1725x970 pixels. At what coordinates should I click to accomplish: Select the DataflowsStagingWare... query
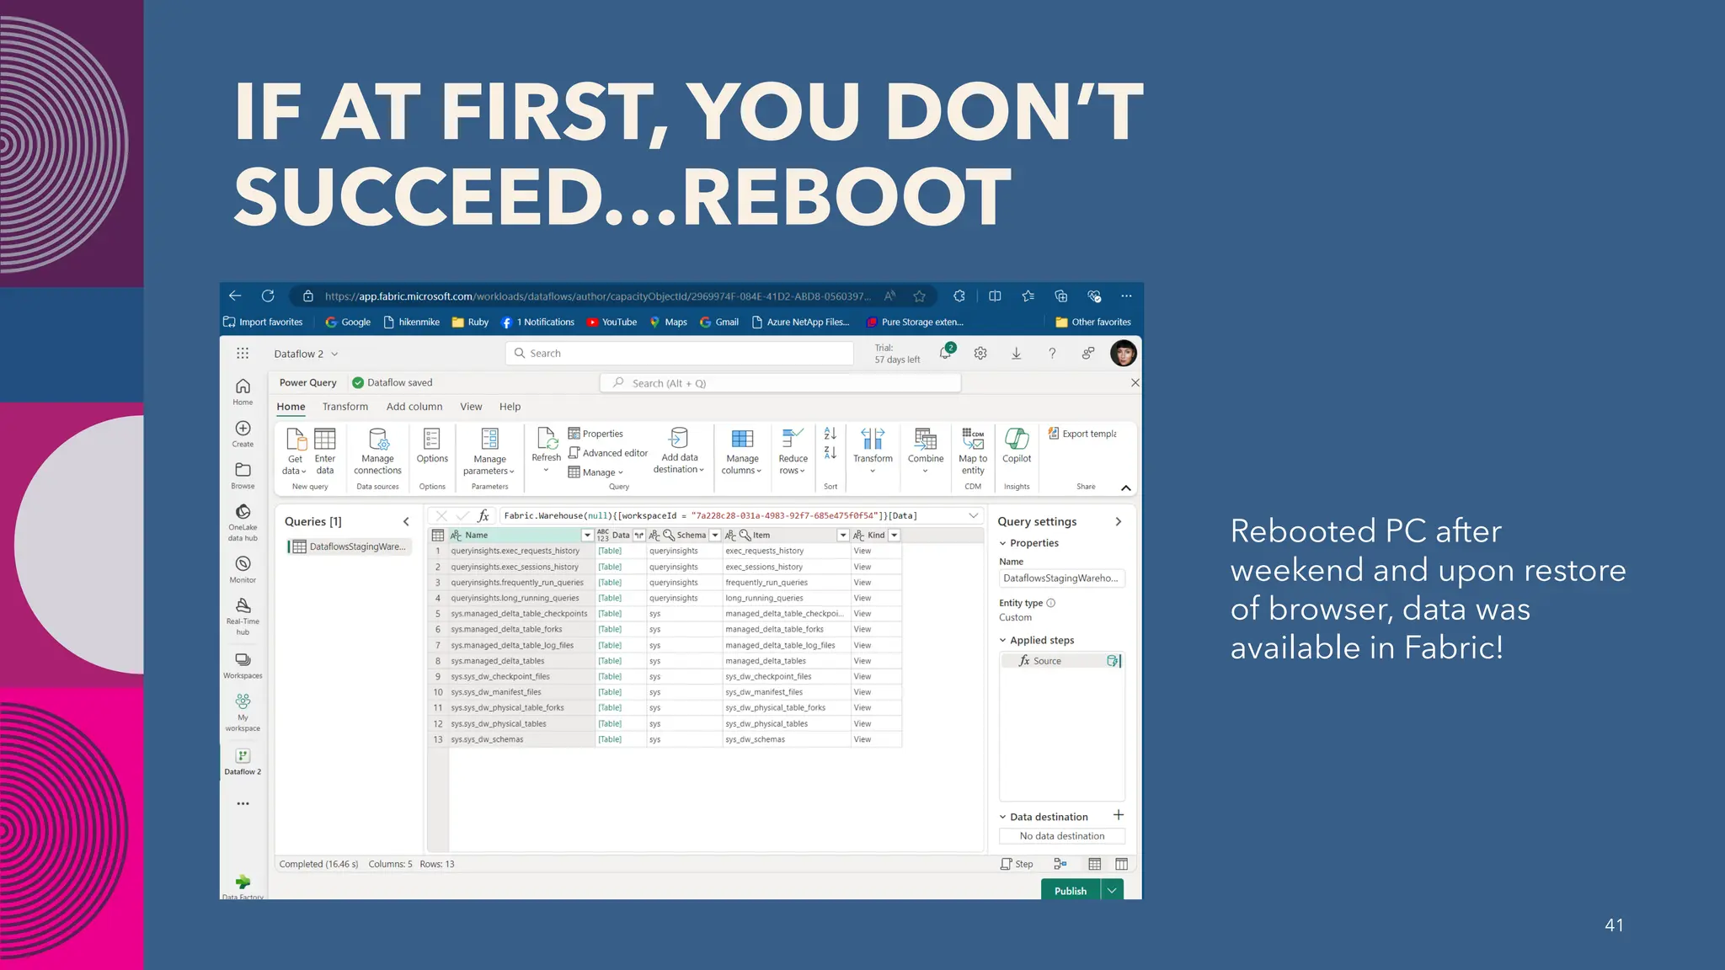click(x=349, y=547)
